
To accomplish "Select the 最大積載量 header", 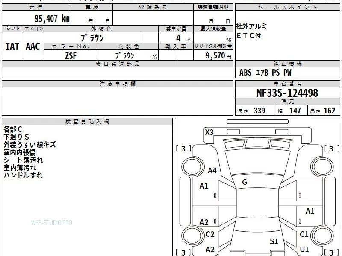I will 213,29.
